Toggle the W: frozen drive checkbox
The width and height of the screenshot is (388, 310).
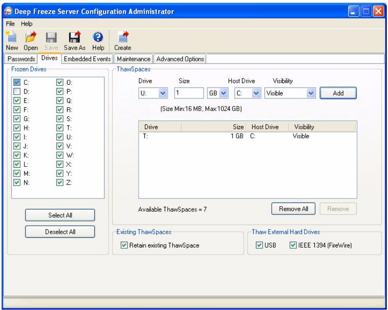pyautogui.click(x=60, y=155)
